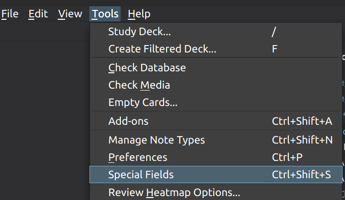The width and height of the screenshot is (345, 200).
Task: Click the Check Media entry
Action: click(139, 85)
